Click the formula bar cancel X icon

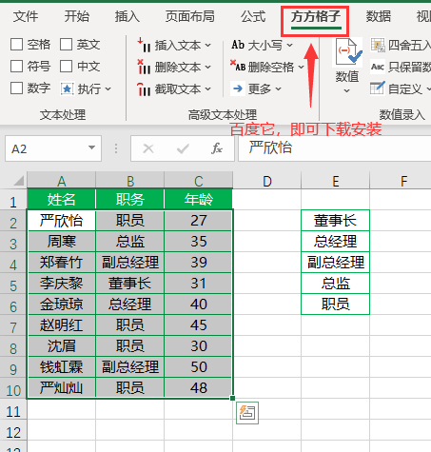click(x=148, y=148)
